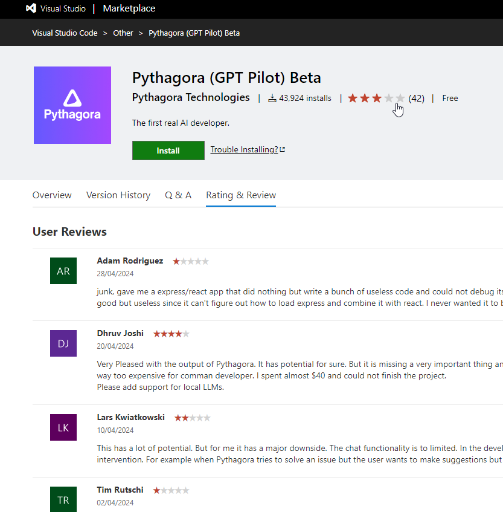Click the AR avatar for Adam Rodriguez
The image size is (503, 512).
click(63, 271)
